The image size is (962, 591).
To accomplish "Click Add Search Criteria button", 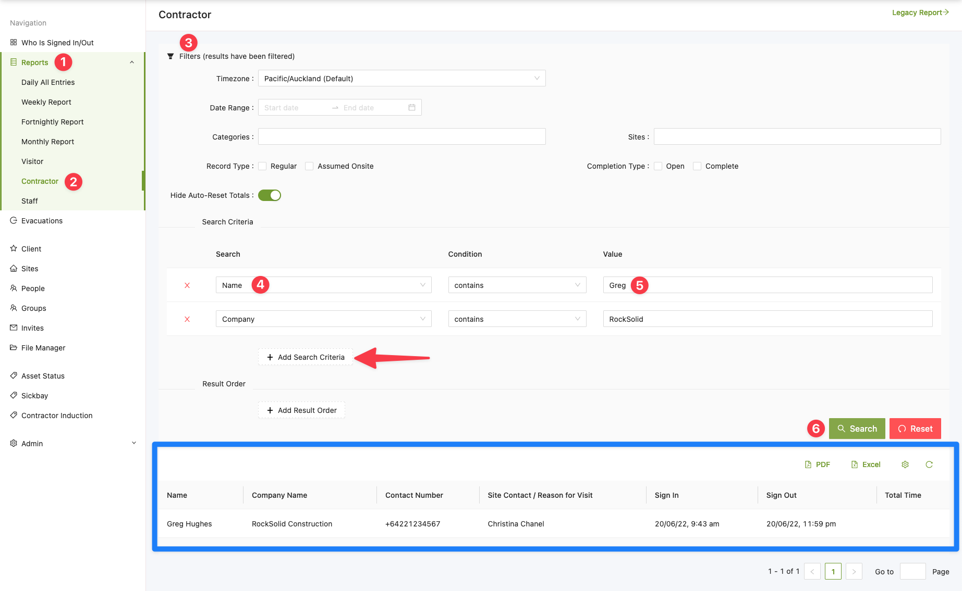I will pos(306,357).
